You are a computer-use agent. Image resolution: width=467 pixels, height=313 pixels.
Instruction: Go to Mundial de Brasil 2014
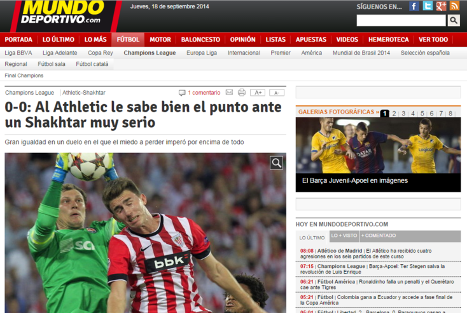[361, 53]
